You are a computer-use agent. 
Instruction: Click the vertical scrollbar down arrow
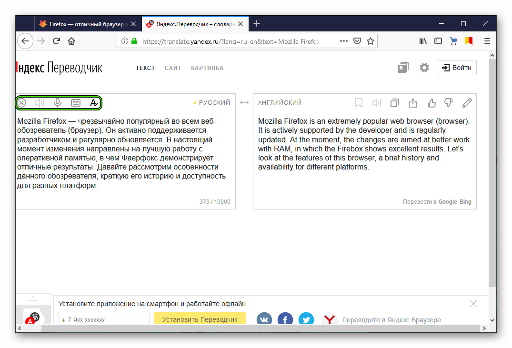[x=492, y=320]
